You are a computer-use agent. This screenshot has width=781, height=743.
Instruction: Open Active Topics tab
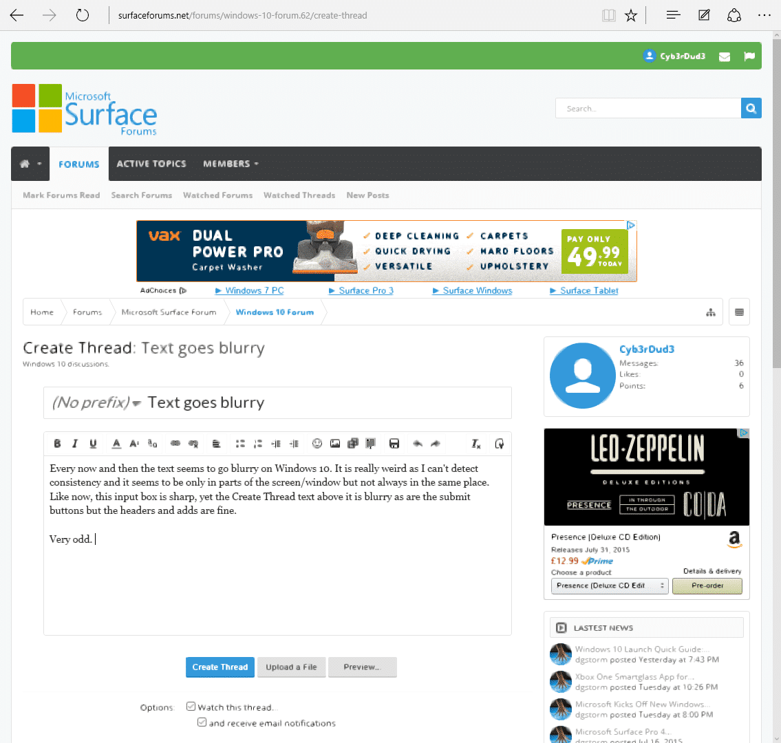point(151,164)
